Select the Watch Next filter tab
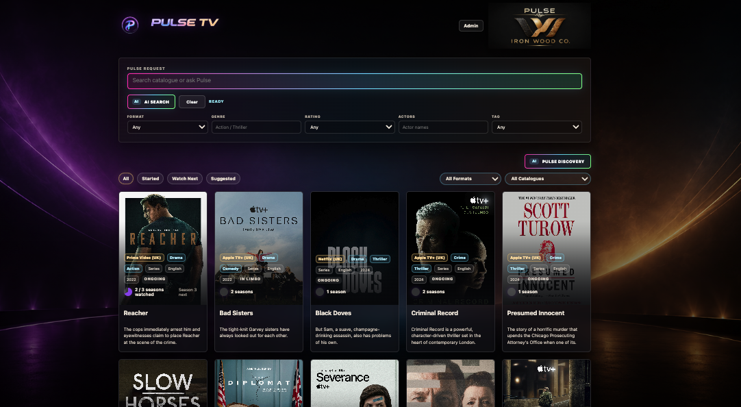This screenshot has width=741, height=407. [x=185, y=179]
